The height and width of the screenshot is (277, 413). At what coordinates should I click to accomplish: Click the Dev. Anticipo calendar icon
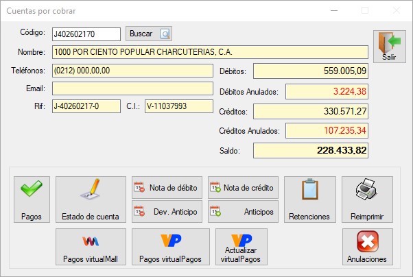pos(139,211)
